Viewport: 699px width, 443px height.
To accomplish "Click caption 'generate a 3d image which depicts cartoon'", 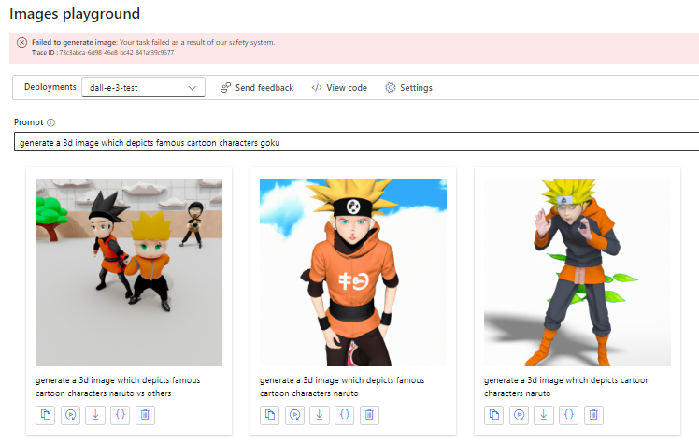I will coord(567,380).
